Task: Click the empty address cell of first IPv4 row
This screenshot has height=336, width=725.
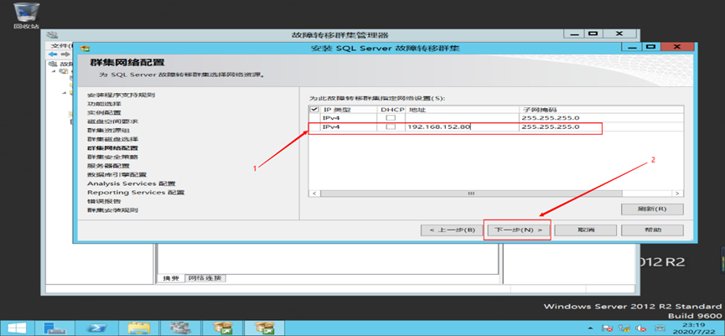Action: pos(462,118)
